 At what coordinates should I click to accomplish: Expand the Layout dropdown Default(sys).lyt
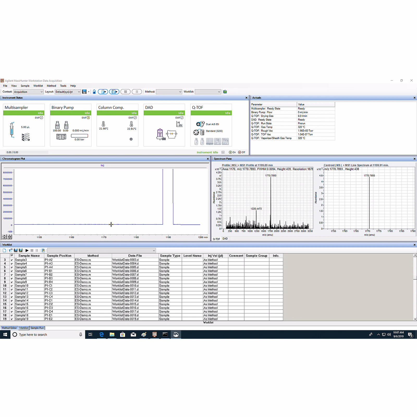pyautogui.click(x=68, y=92)
